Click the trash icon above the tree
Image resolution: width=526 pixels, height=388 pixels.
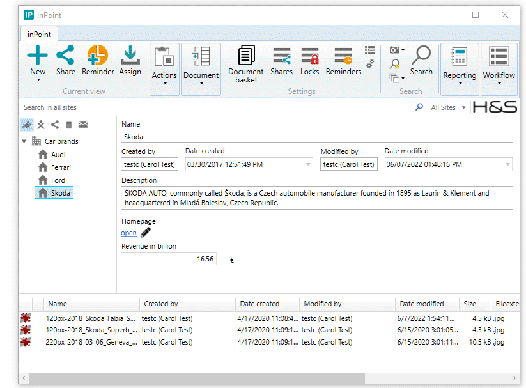69,125
